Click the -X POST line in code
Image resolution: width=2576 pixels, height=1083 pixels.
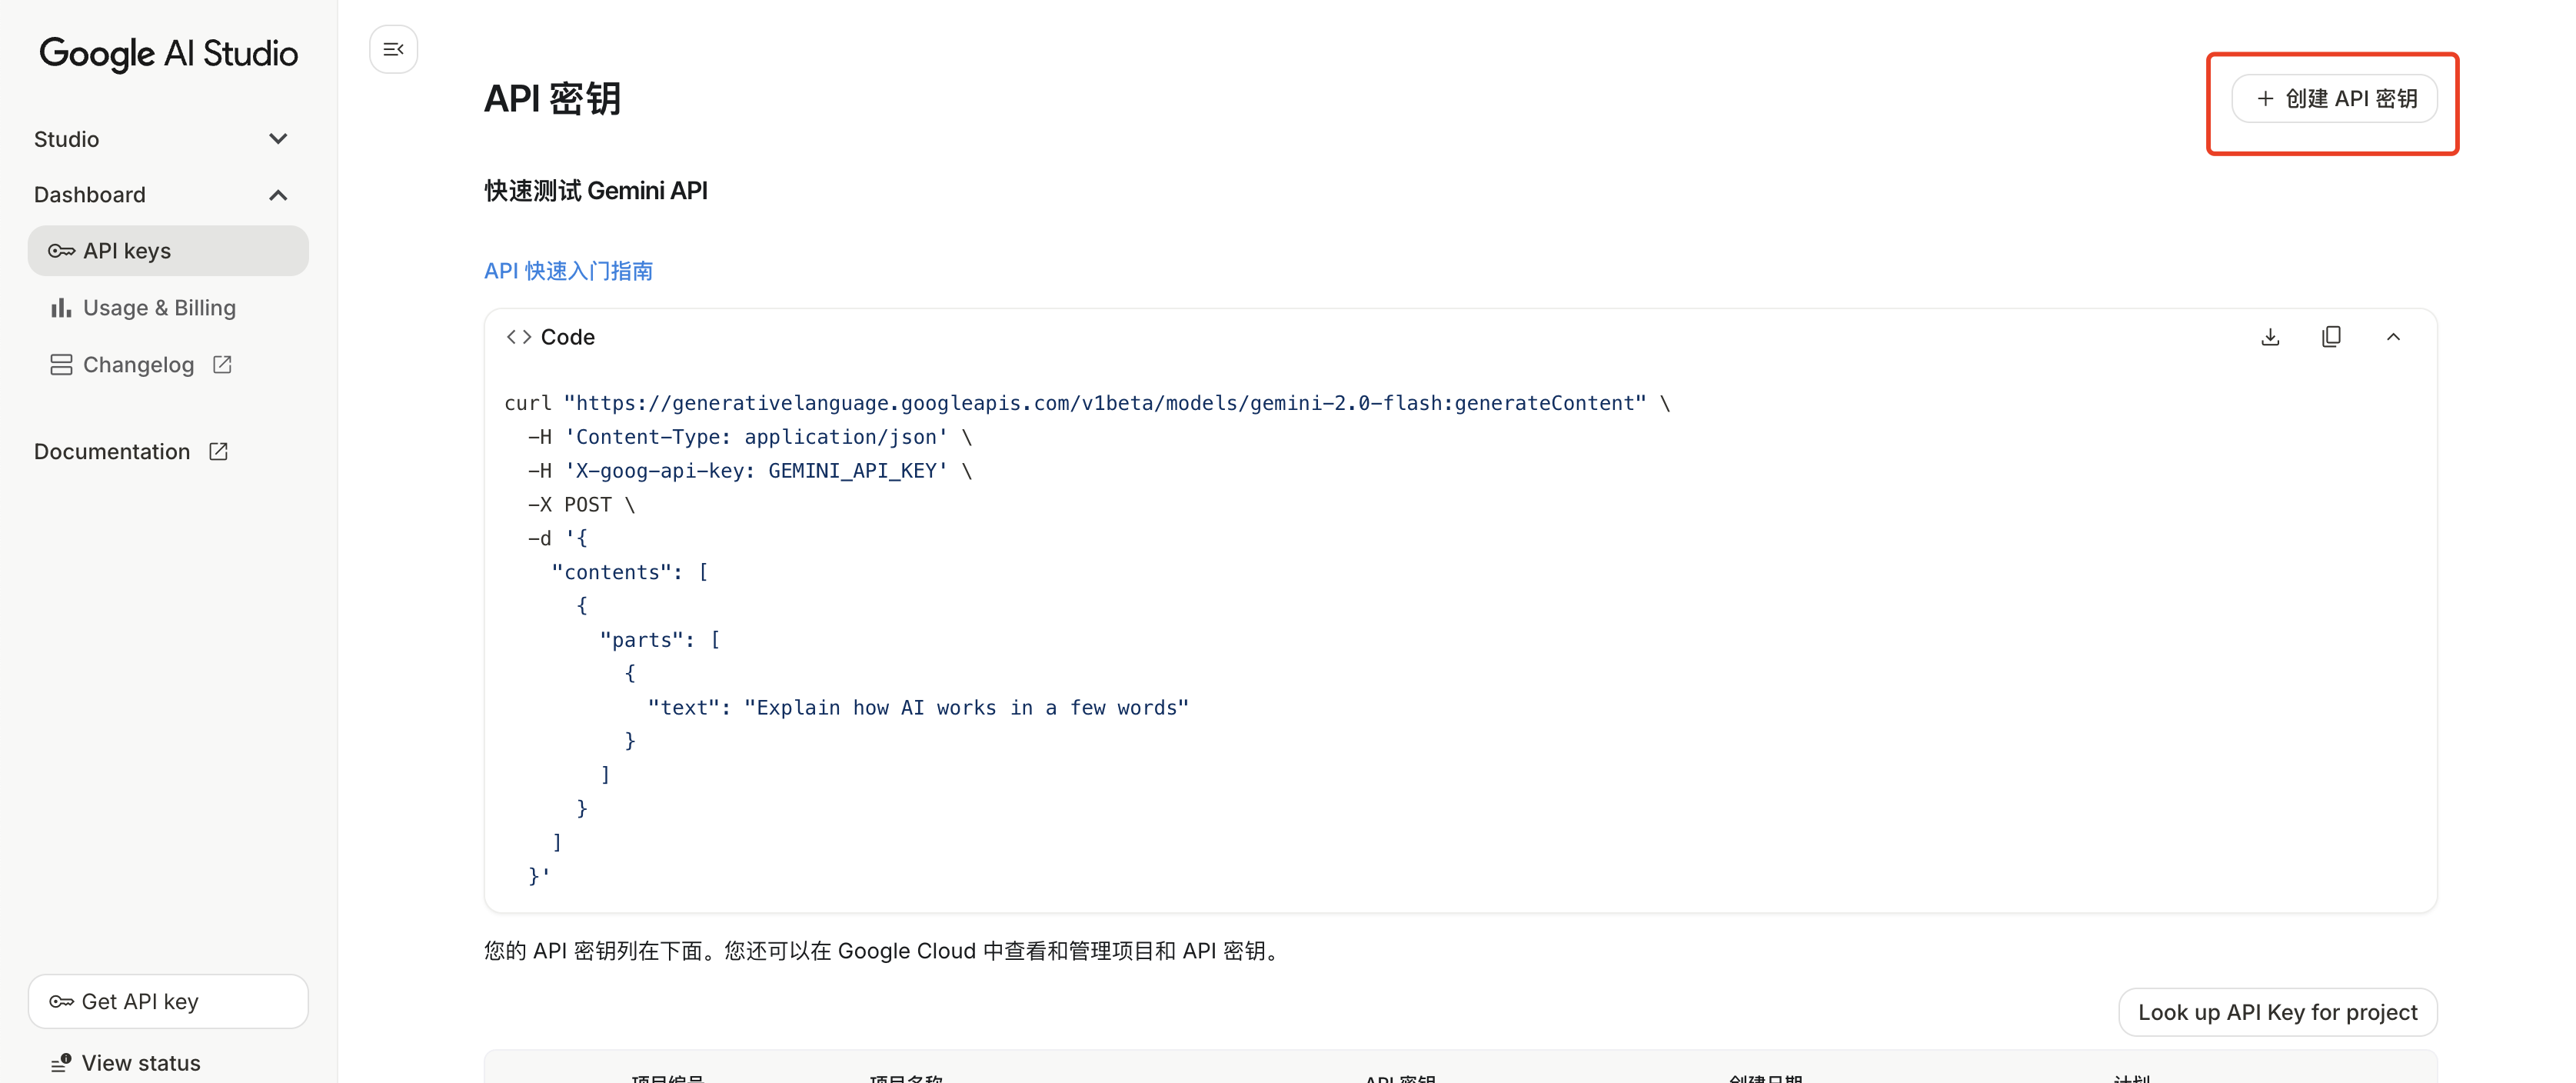point(581,505)
